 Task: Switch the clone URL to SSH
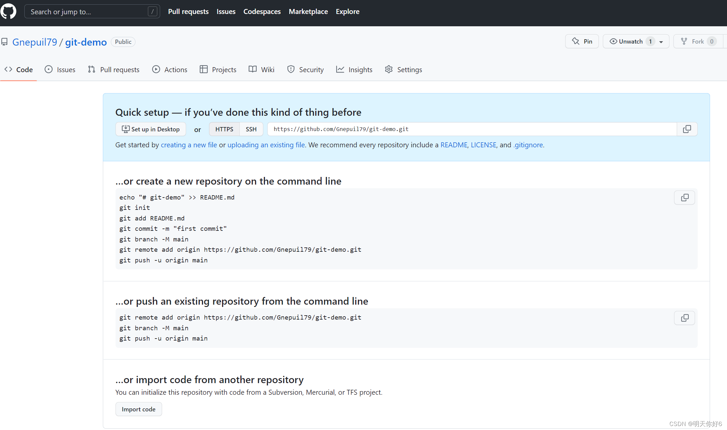(x=251, y=129)
